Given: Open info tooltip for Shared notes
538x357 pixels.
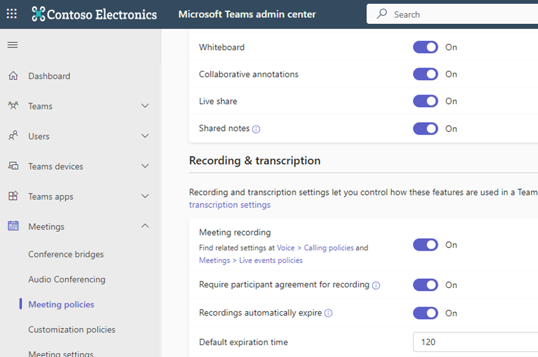Looking at the screenshot, I should click(x=256, y=129).
